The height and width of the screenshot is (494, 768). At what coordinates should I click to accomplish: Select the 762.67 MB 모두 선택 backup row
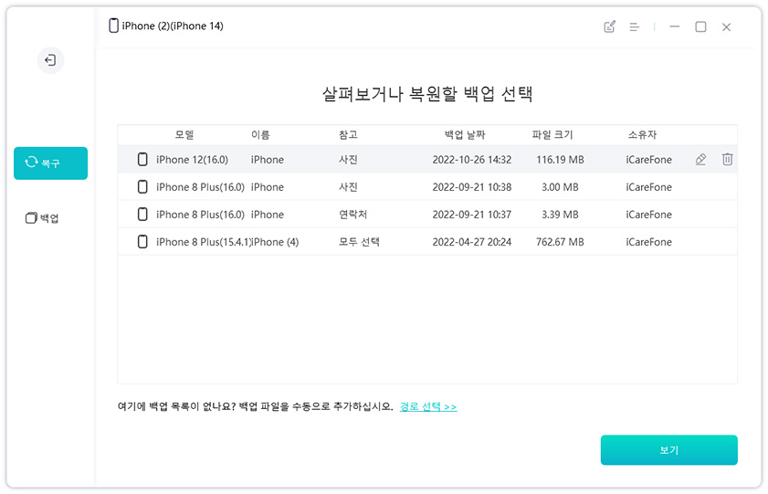click(427, 242)
